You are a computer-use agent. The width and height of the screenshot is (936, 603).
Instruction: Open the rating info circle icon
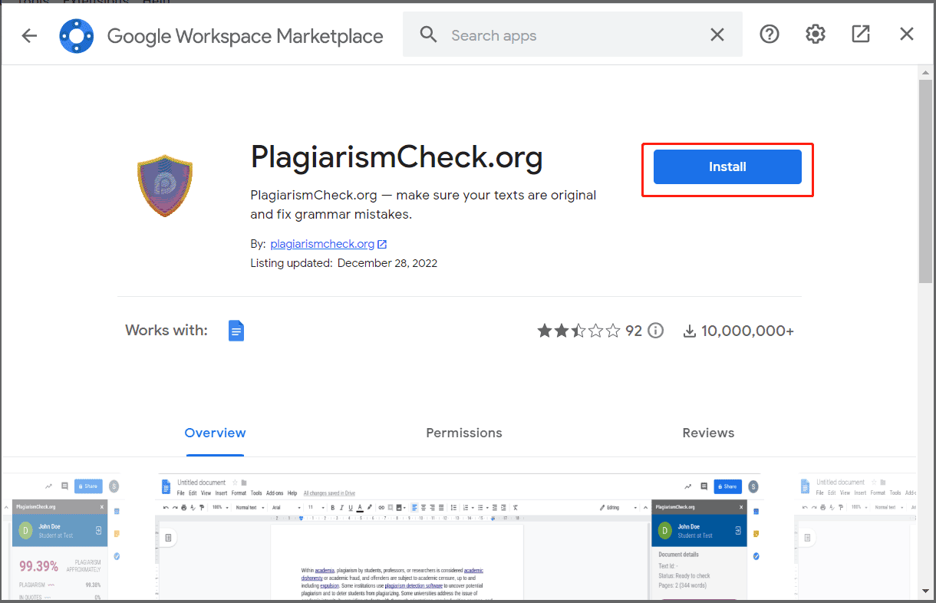tap(655, 331)
